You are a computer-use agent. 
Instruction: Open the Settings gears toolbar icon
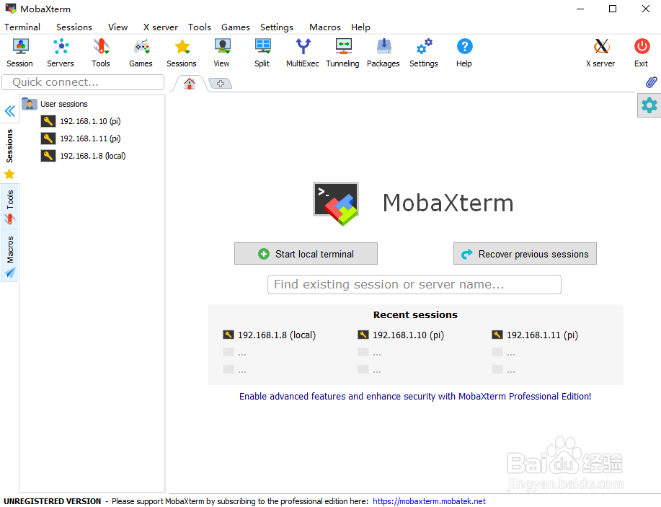[x=424, y=53]
